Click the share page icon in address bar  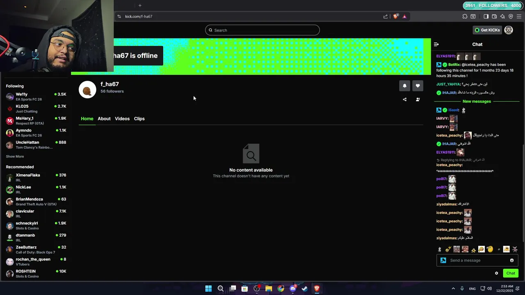[386, 16]
